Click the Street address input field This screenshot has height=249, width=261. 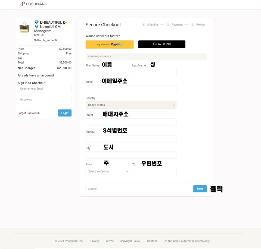131,122
